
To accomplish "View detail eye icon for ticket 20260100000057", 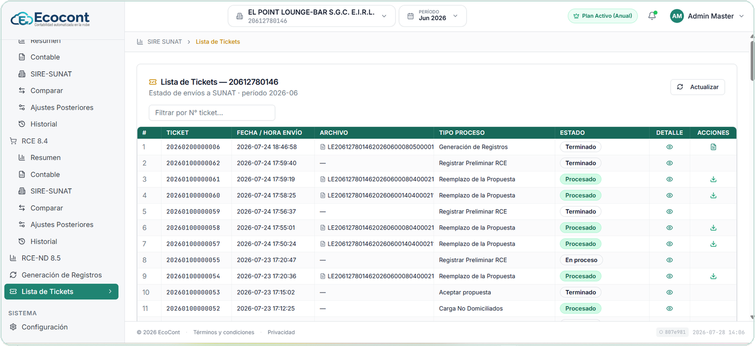I will 669,244.
